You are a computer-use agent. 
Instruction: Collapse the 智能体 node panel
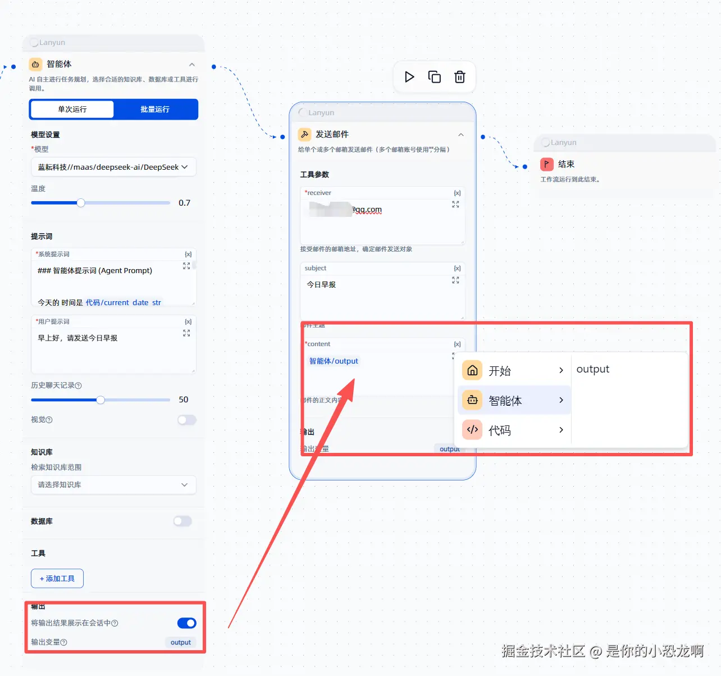coord(192,65)
